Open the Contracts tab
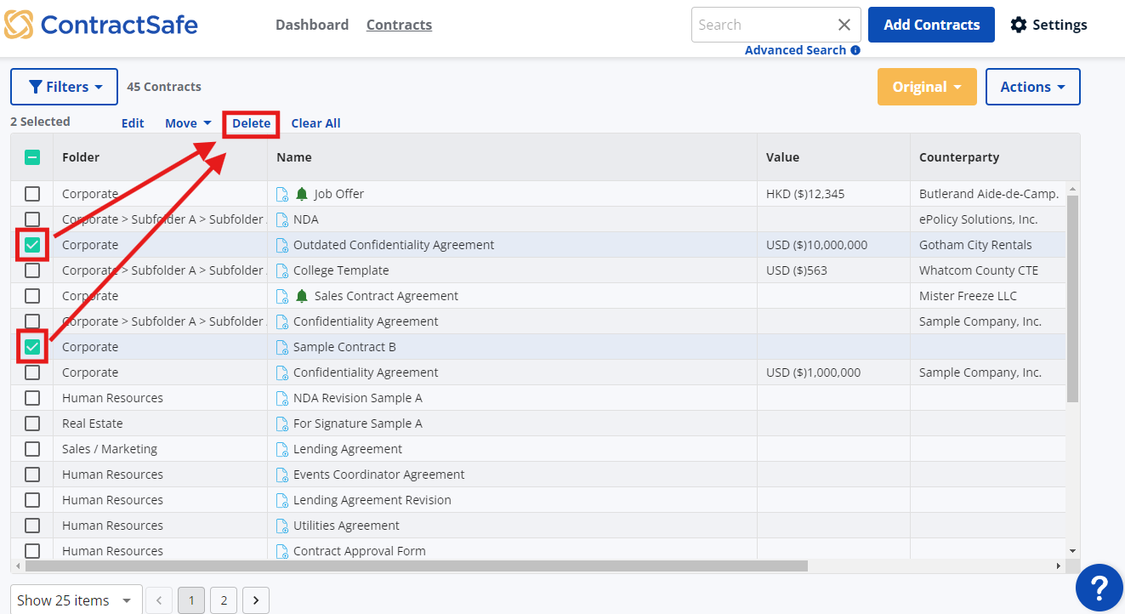The height and width of the screenshot is (614, 1125). [399, 25]
